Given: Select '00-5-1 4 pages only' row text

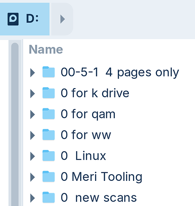Looking at the screenshot, I should click(120, 73).
